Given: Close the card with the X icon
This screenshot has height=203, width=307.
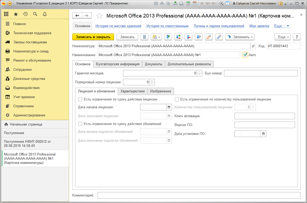Looking at the screenshot, I should coord(301,15).
